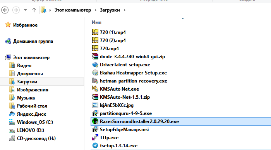This screenshot has width=271, height=150.
Task: Click the Избранное star icon
Action: tap(8, 25)
